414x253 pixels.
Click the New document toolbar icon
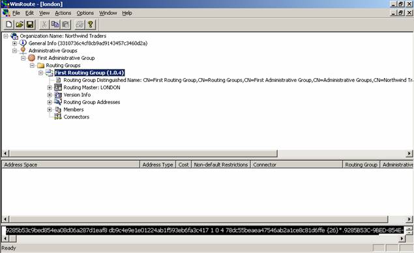point(9,25)
